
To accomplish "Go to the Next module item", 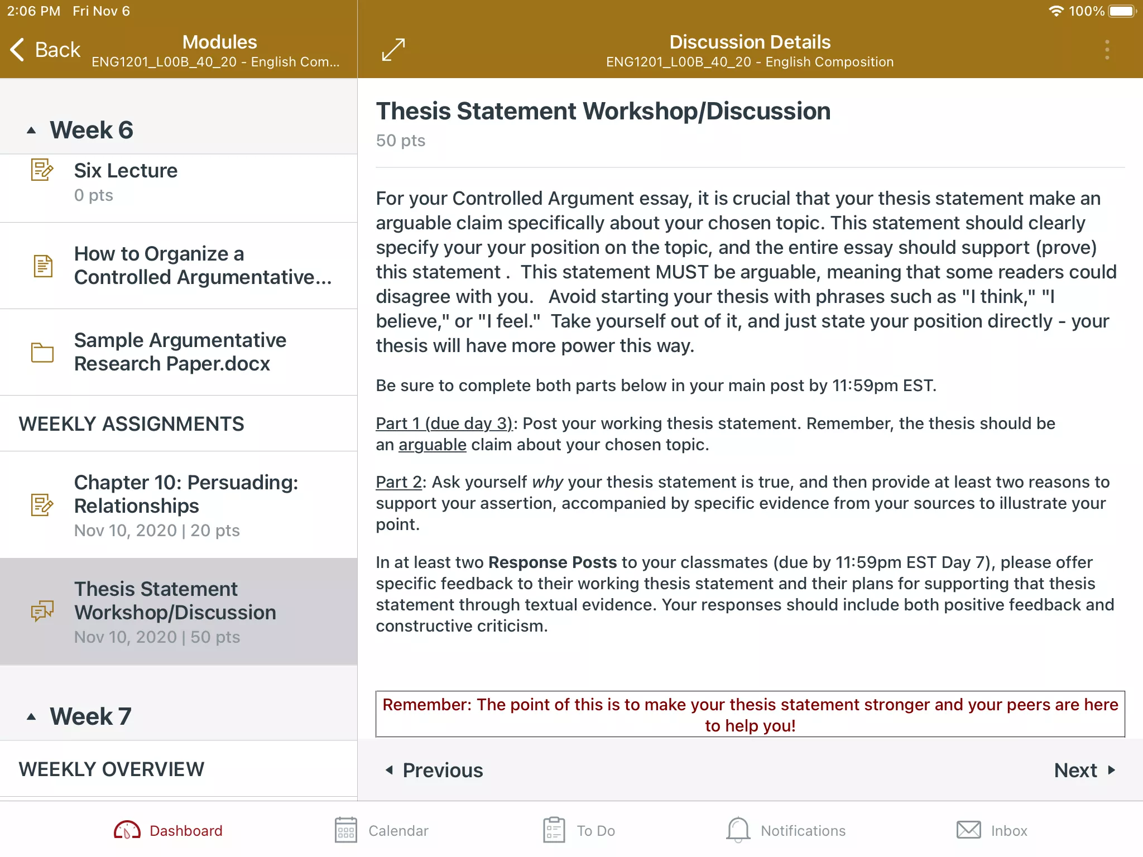I will click(x=1084, y=770).
